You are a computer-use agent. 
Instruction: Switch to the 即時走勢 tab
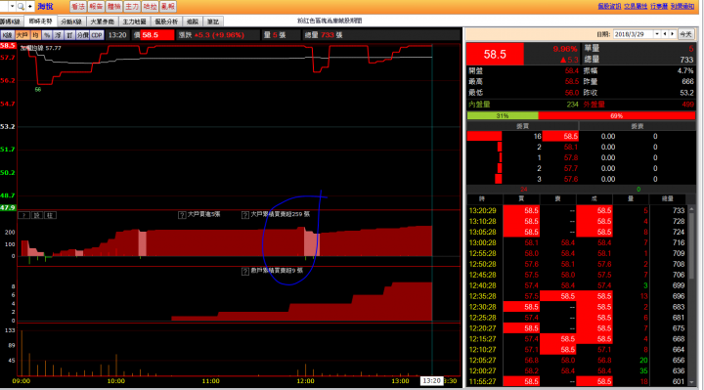click(40, 22)
